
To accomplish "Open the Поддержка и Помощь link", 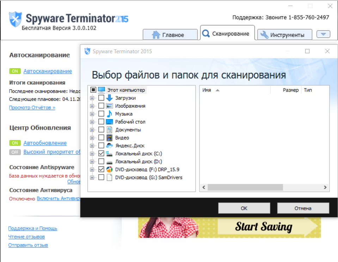I will (x=33, y=228).
